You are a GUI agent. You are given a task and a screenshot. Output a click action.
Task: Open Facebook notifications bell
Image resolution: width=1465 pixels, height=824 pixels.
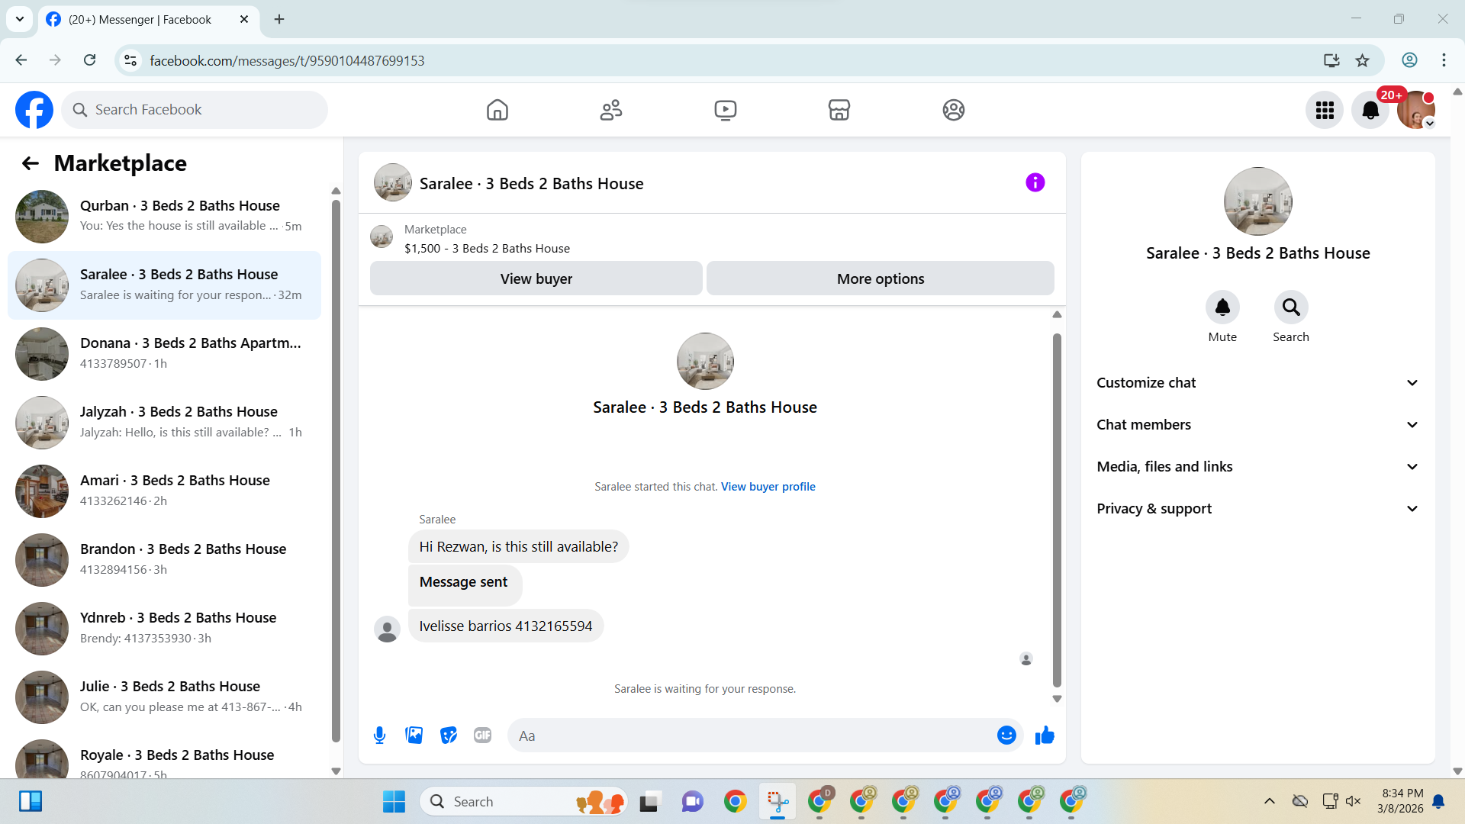click(x=1370, y=110)
